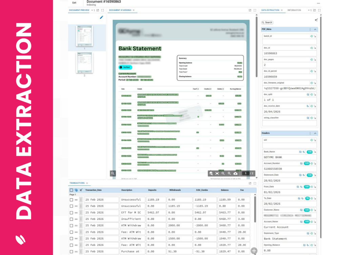Toggle the lock on doc_id field

pyautogui.click(x=315, y=48)
